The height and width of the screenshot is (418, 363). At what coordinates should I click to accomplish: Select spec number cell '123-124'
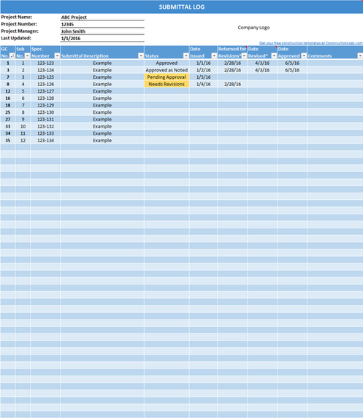pos(45,70)
